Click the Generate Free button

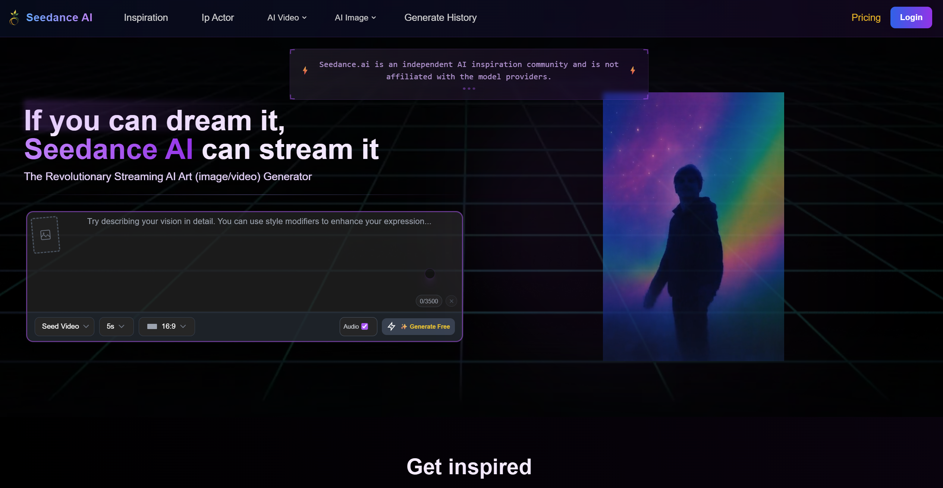coord(418,326)
